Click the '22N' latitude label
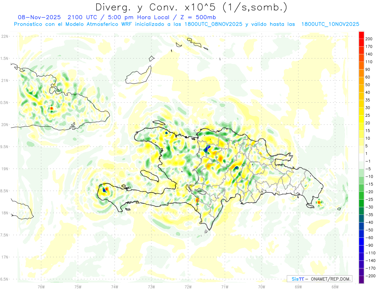Screen dimensions: 376x291 click(4, 36)
